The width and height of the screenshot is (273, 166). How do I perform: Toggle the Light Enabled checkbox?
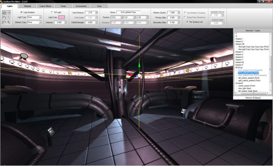tap(22, 12)
